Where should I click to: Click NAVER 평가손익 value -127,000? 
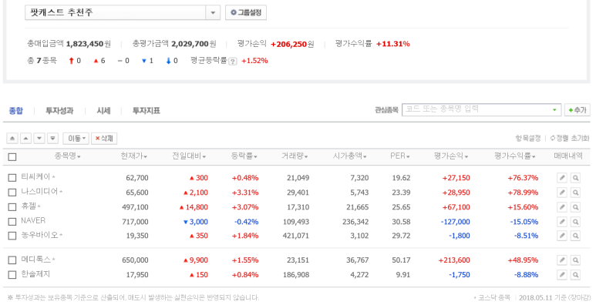click(x=456, y=222)
